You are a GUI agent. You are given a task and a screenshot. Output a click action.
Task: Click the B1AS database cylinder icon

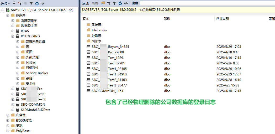coord(18,31)
